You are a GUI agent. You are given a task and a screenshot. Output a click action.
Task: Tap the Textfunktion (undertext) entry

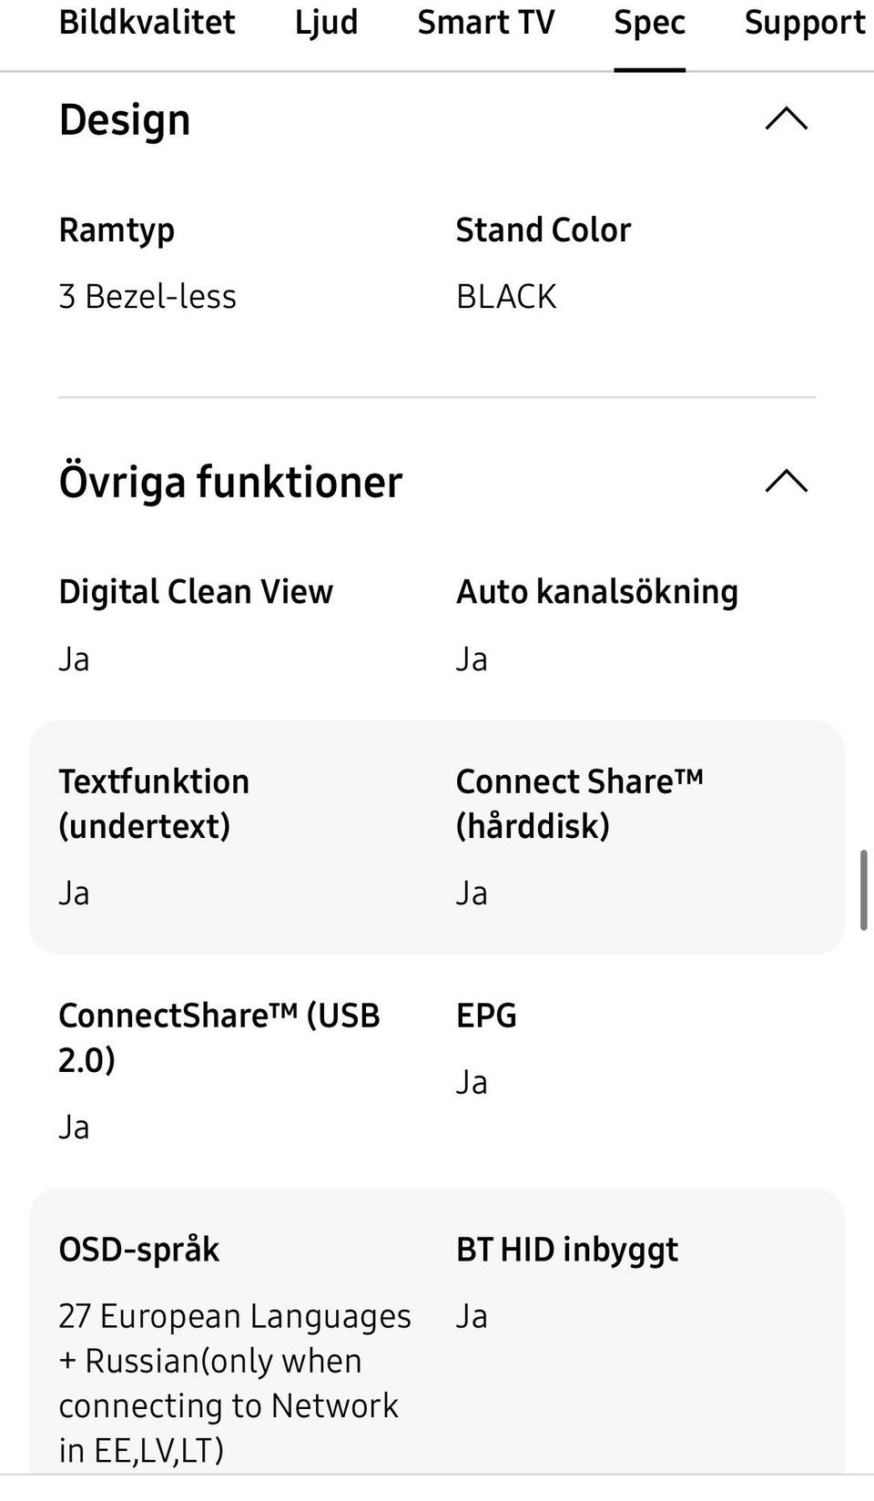[x=154, y=803]
